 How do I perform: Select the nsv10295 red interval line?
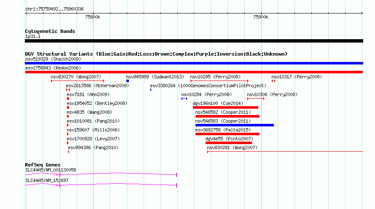[x=219, y=81]
